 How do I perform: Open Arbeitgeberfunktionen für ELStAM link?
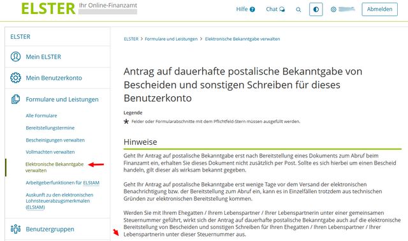coord(62,183)
